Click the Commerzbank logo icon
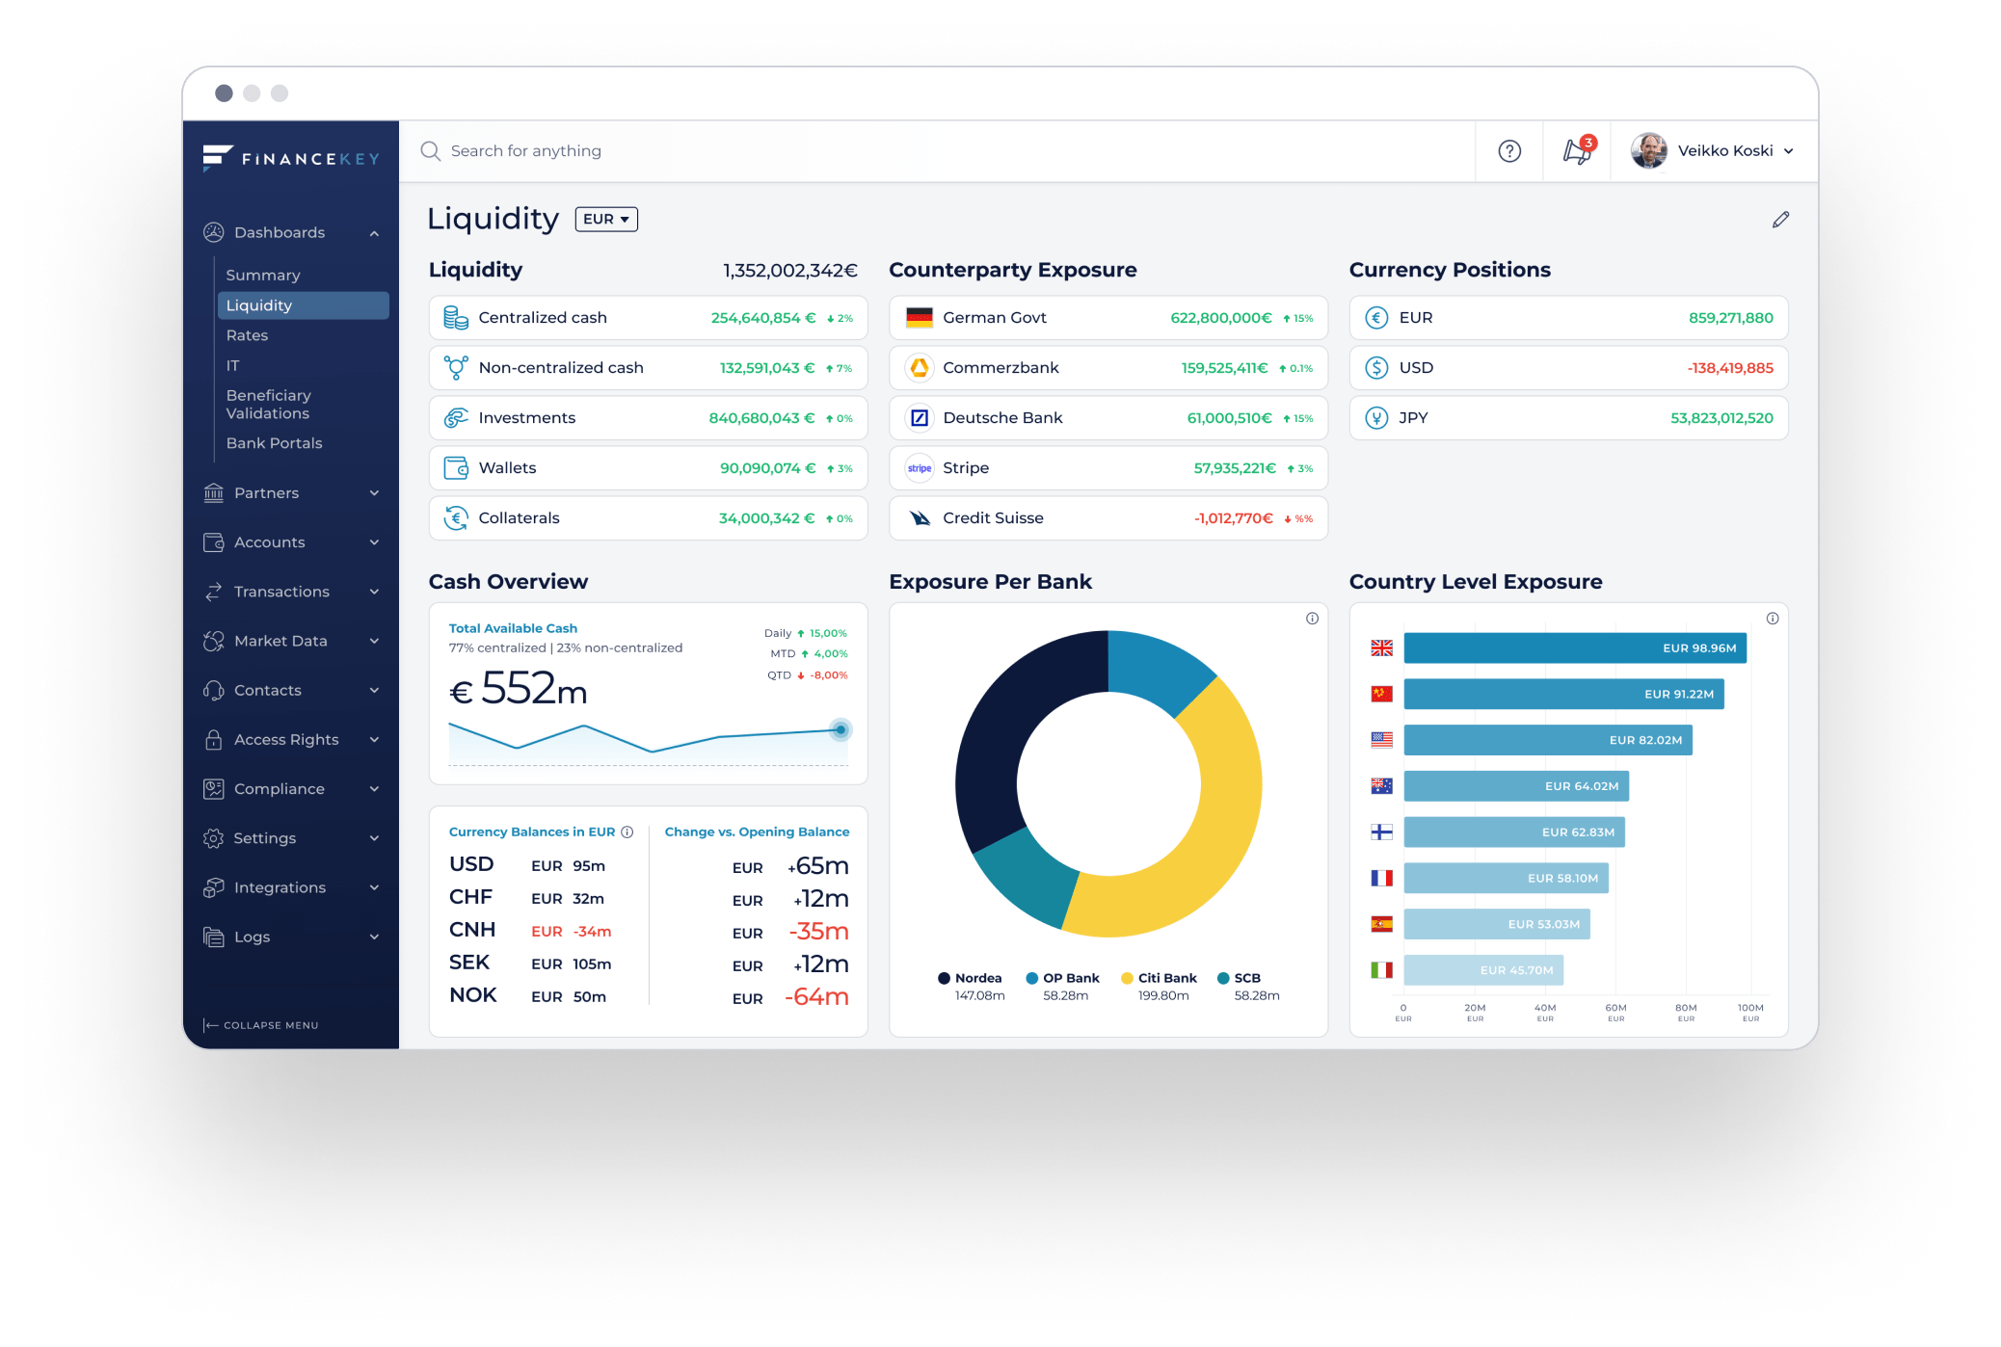Screen dimensions: 2001x1347 920,368
